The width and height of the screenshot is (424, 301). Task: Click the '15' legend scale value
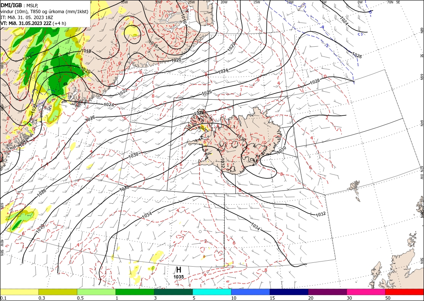click(x=272, y=298)
